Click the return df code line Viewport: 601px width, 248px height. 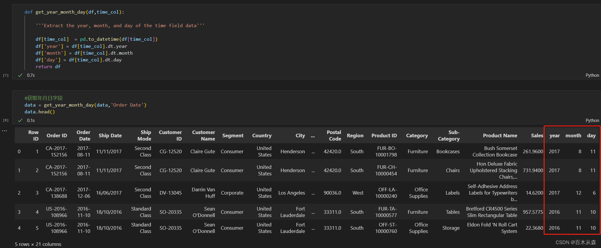48,67
